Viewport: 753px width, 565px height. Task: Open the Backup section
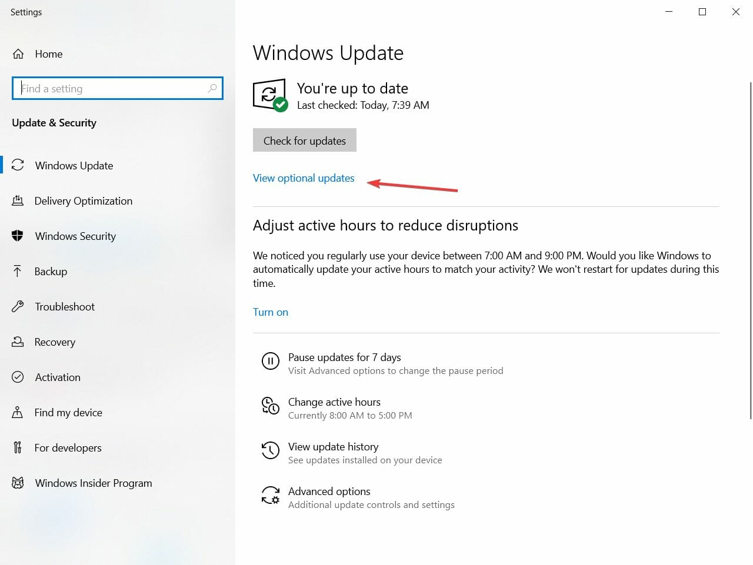51,271
